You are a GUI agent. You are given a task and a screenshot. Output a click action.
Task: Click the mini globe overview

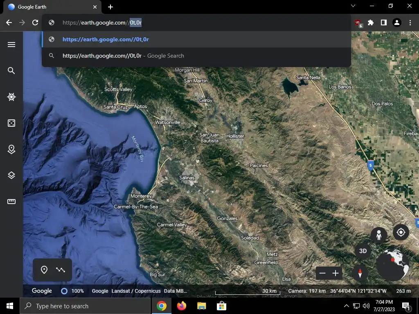point(392,265)
